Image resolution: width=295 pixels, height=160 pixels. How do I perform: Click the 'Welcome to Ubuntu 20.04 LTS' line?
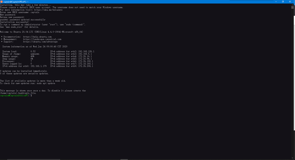click(42, 32)
